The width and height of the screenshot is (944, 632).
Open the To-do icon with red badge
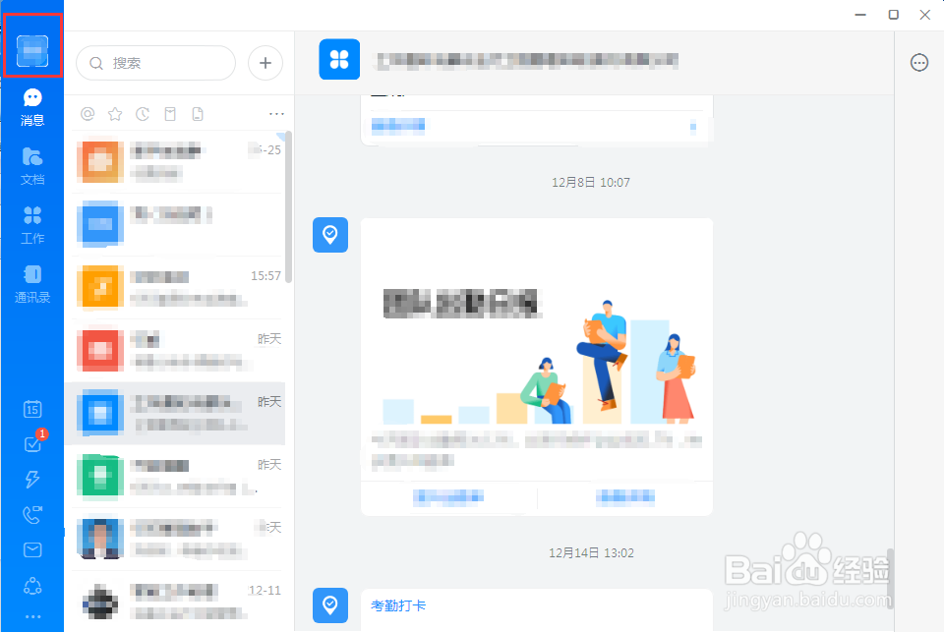click(x=31, y=444)
